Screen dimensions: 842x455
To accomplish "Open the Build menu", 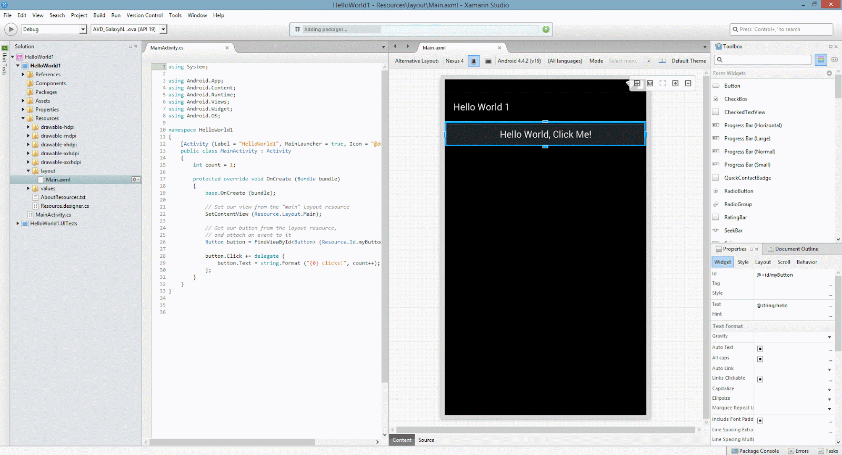I will click(x=99, y=15).
